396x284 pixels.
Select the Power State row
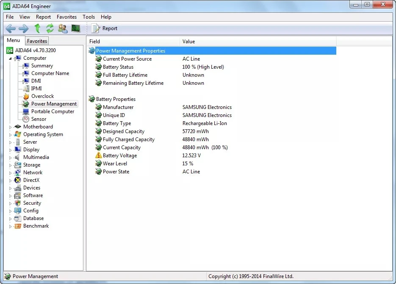[212, 172]
